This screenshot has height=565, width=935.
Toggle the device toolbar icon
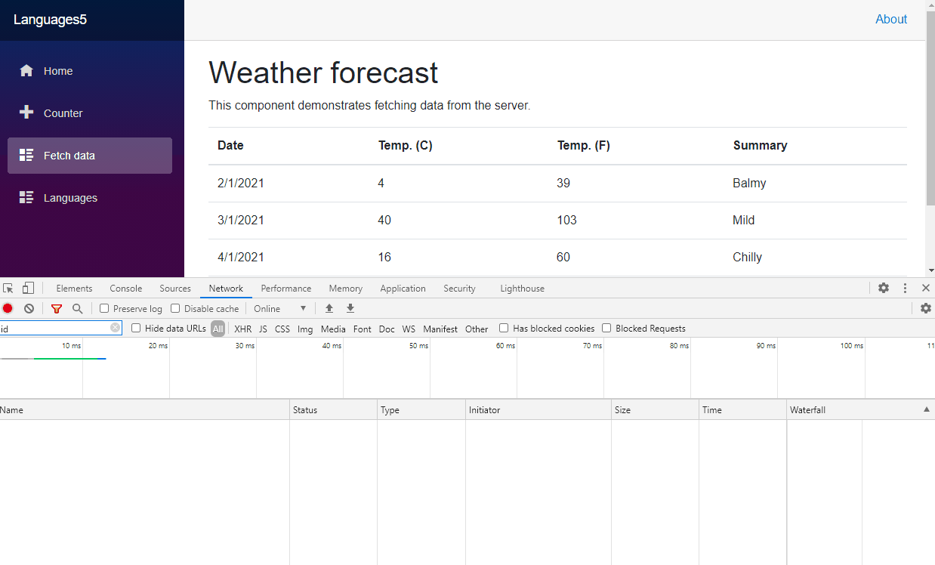coord(28,288)
